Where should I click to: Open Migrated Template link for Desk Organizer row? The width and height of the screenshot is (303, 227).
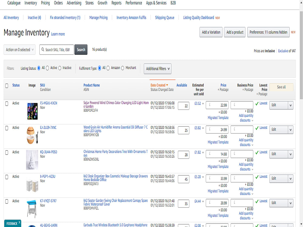click(218, 191)
